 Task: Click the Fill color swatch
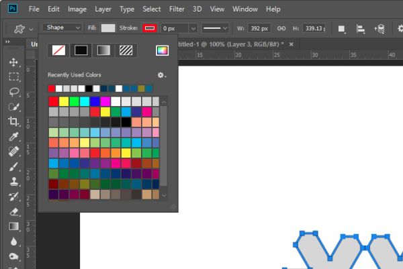coord(108,28)
